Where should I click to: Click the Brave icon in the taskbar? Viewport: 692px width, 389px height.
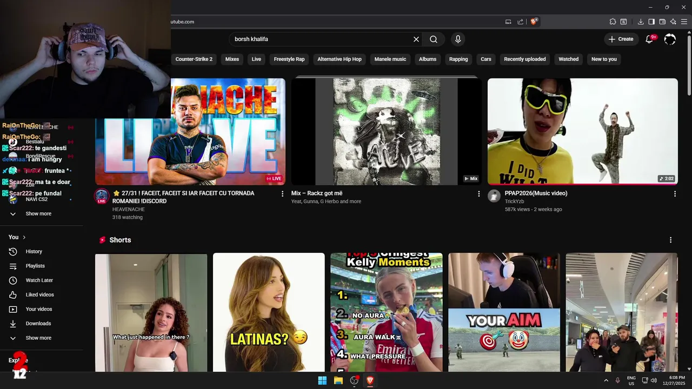pos(370,380)
